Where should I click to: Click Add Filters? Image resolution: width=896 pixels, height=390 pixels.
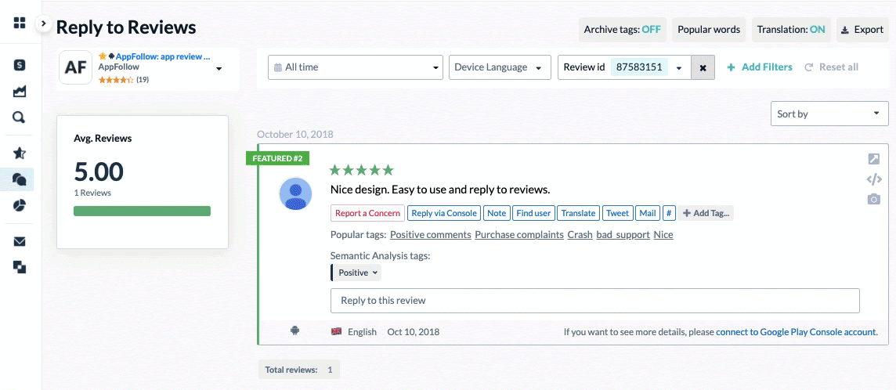760,67
